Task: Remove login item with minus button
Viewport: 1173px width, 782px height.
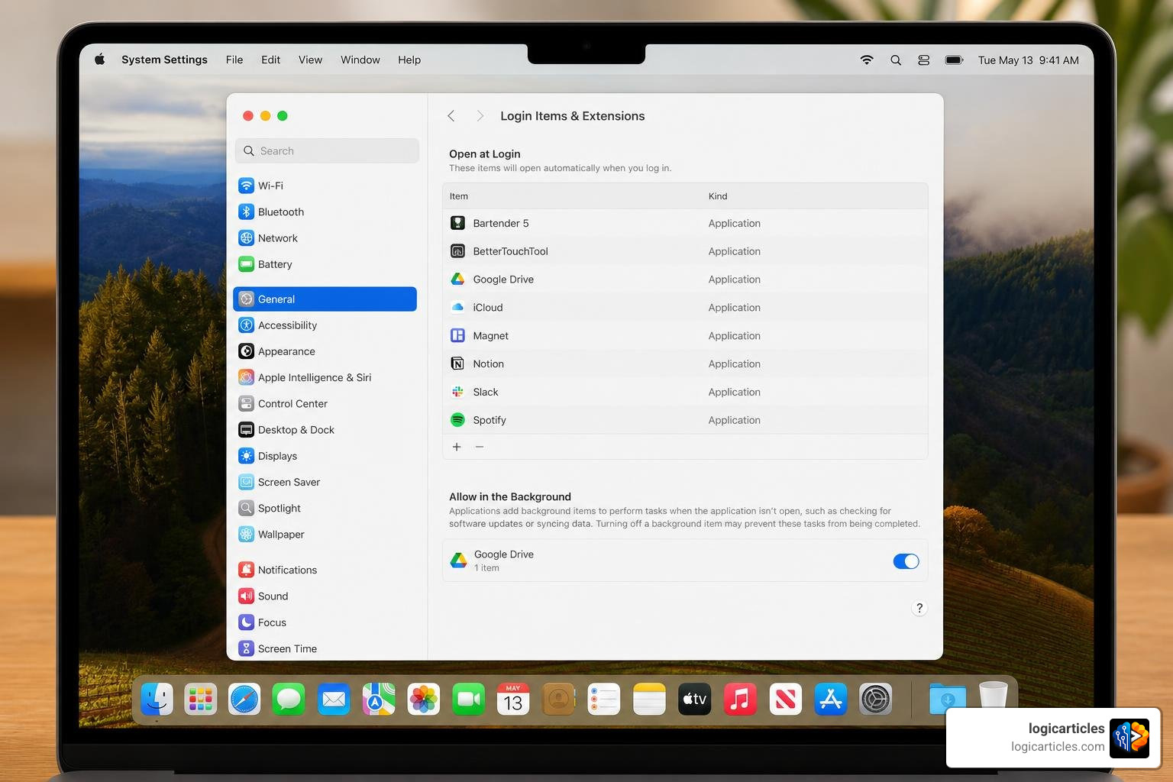Action: pyautogui.click(x=480, y=447)
